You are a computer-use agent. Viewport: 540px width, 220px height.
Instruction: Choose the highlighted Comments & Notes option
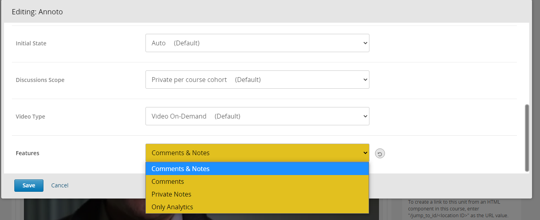[257, 169]
